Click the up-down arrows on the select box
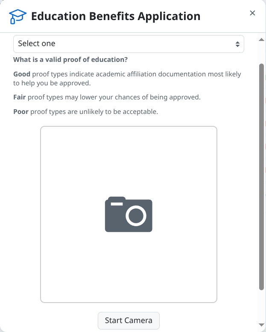This screenshot has height=332, width=266. click(237, 44)
